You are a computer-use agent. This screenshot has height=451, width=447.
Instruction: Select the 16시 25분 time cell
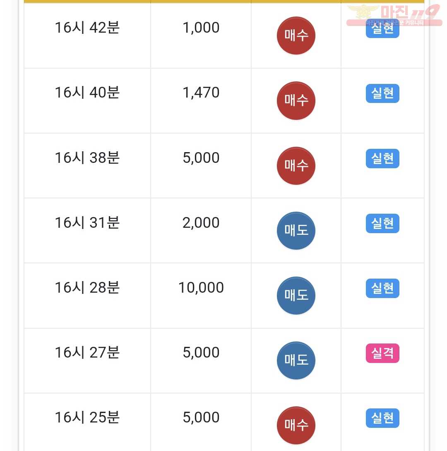87,422
